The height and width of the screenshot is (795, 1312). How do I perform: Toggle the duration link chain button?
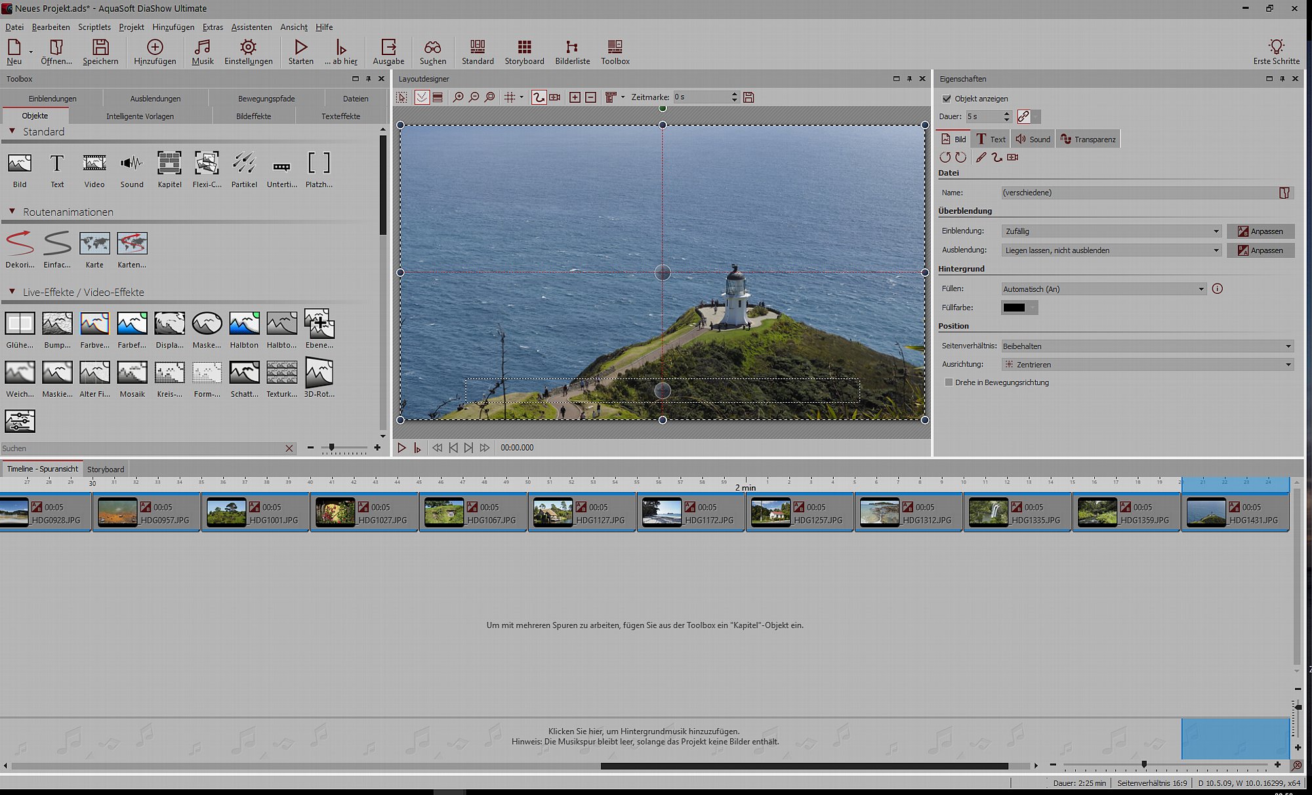click(x=1023, y=117)
